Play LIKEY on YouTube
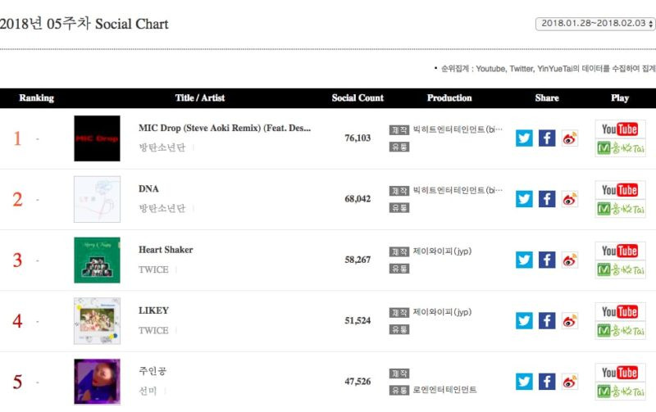656x412 pixels. 620,312
